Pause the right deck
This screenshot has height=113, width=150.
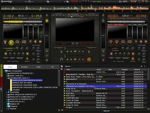pos(111,43)
